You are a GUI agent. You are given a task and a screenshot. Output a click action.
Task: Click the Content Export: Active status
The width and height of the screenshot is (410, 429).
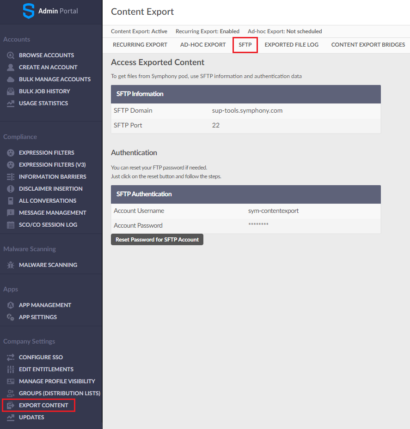(x=139, y=31)
